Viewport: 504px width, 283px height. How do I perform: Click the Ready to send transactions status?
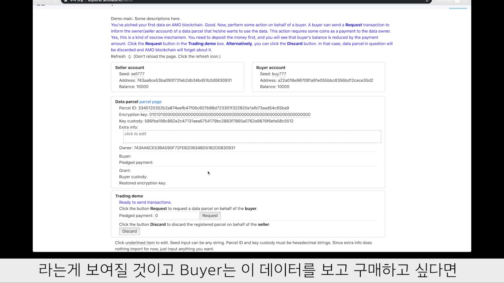click(x=145, y=202)
